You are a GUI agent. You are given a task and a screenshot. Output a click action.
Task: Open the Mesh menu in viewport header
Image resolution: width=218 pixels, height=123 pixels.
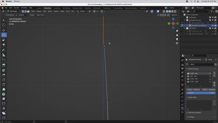pyautogui.click(x=50, y=11)
